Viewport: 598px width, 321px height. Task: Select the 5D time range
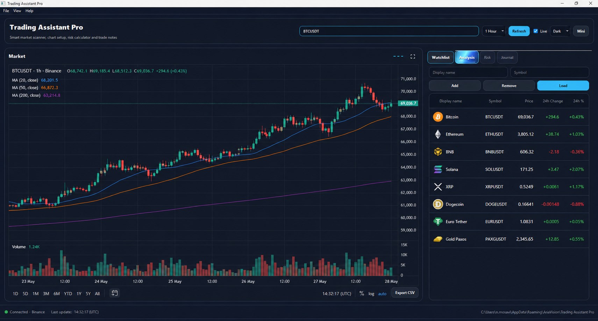[25, 294]
